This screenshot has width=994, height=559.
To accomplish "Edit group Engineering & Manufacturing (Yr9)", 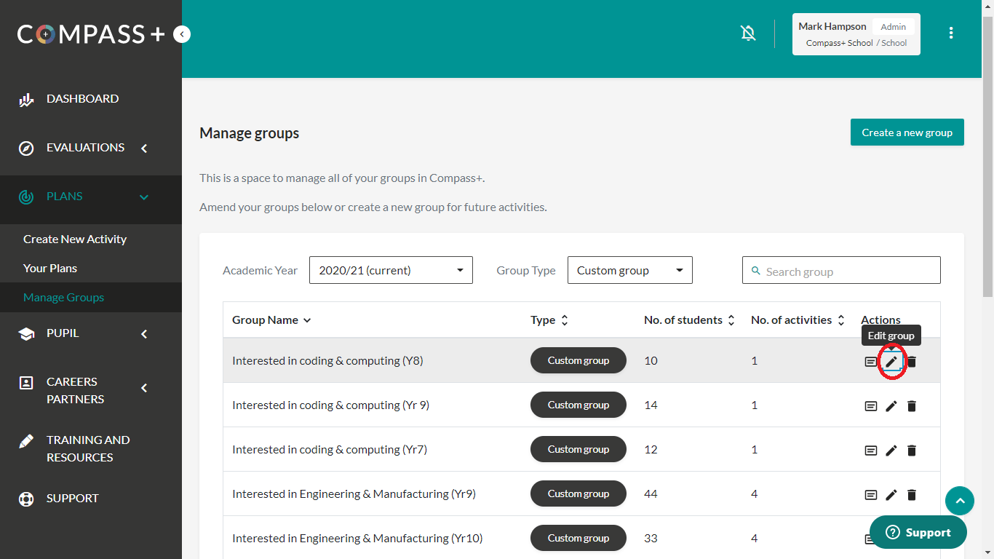I will tap(891, 495).
